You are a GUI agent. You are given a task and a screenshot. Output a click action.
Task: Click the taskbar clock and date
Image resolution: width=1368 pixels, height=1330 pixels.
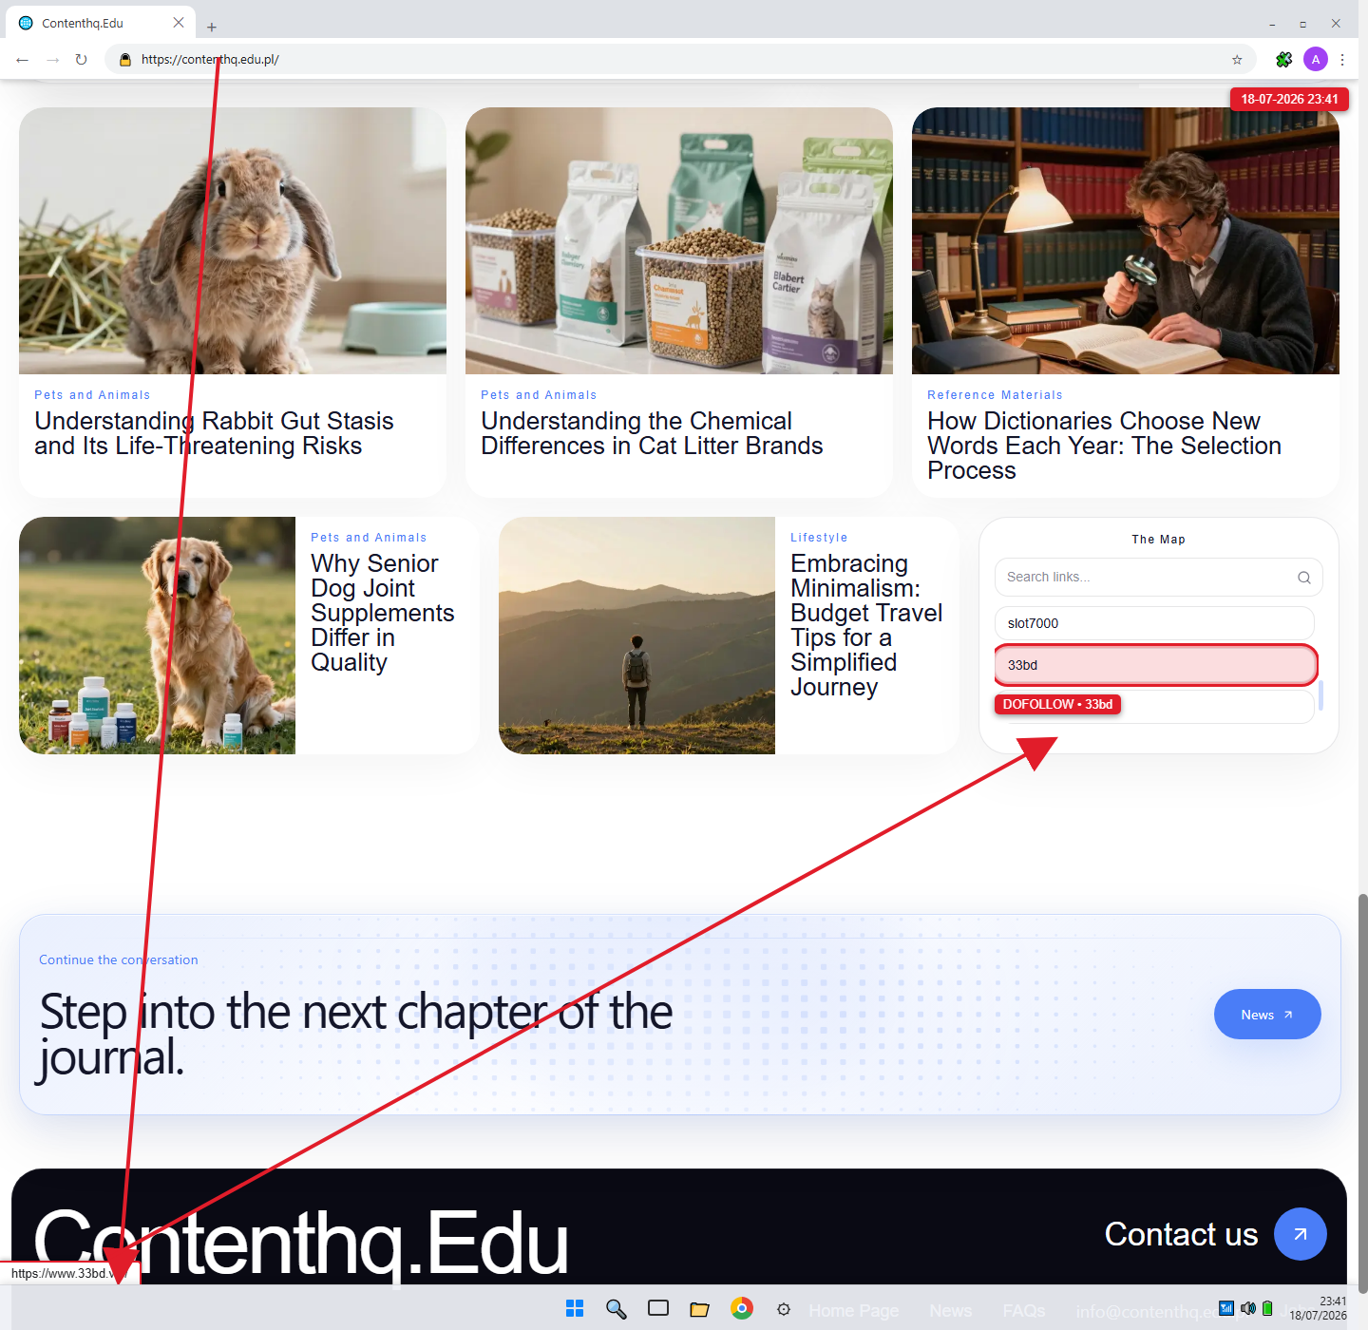point(1318,1308)
